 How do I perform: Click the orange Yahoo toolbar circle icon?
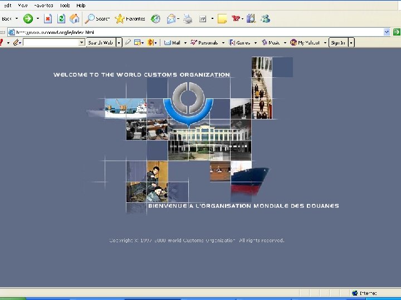coord(150,42)
